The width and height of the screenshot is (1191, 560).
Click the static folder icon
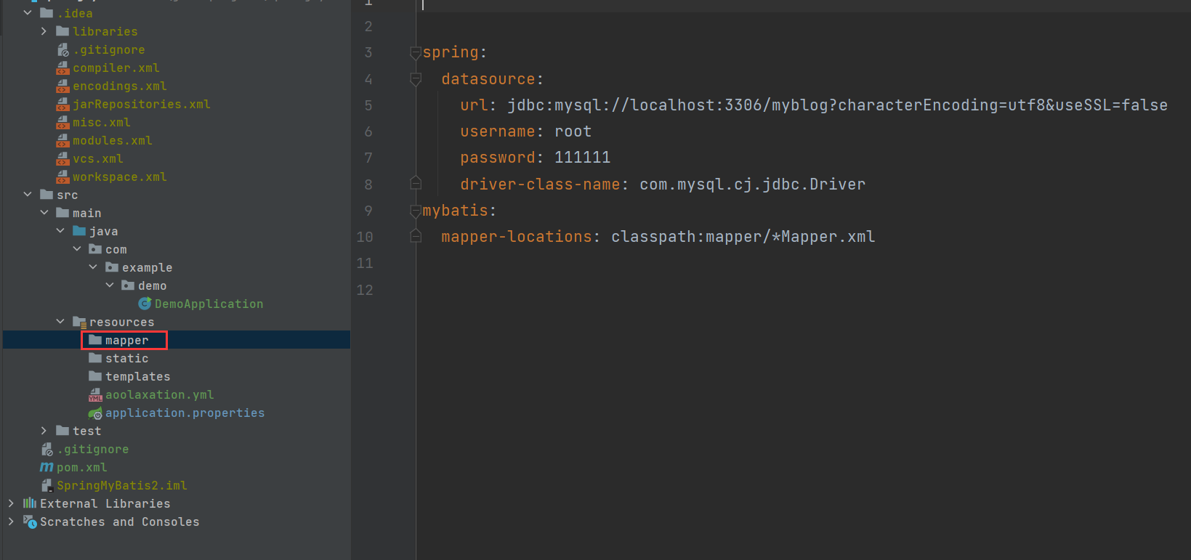pyautogui.click(x=95, y=358)
